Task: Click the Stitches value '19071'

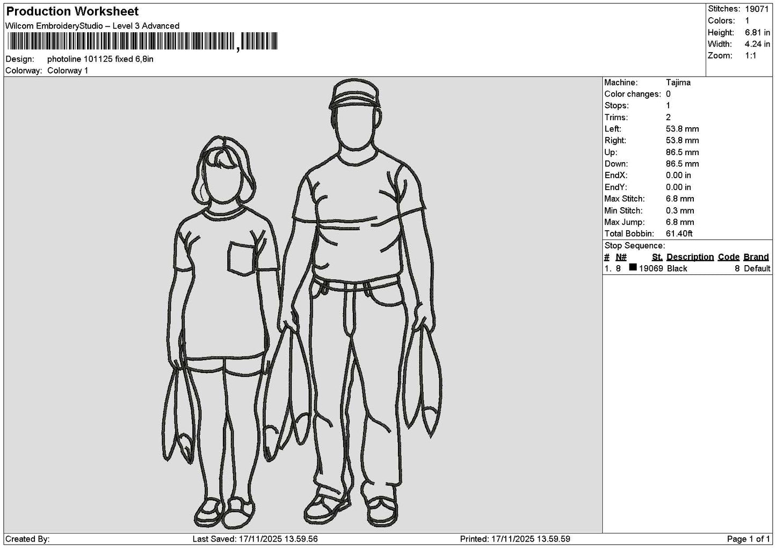Action: tap(757, 9)
